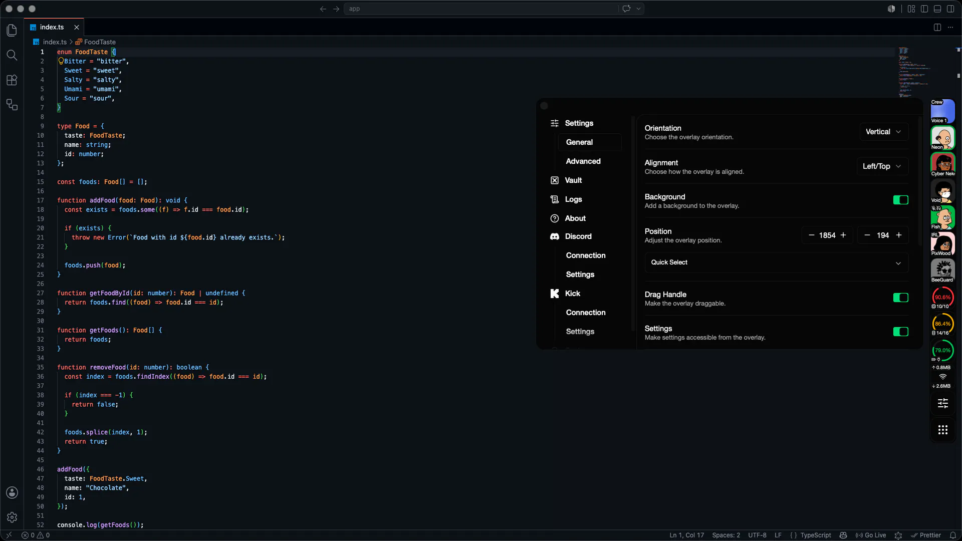
Task: Click the Void user avatar
Action: [x=943, y=191]
